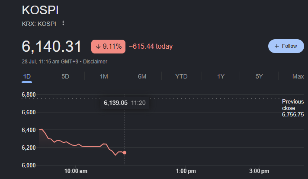Select the 1D chart range tab

coord(27,76)
